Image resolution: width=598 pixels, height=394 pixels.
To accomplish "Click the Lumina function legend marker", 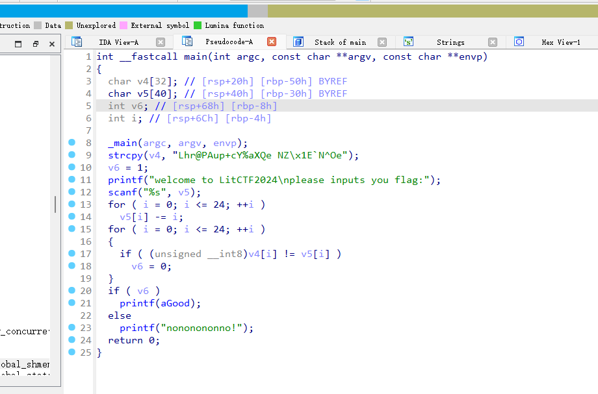I will (198, 26).
